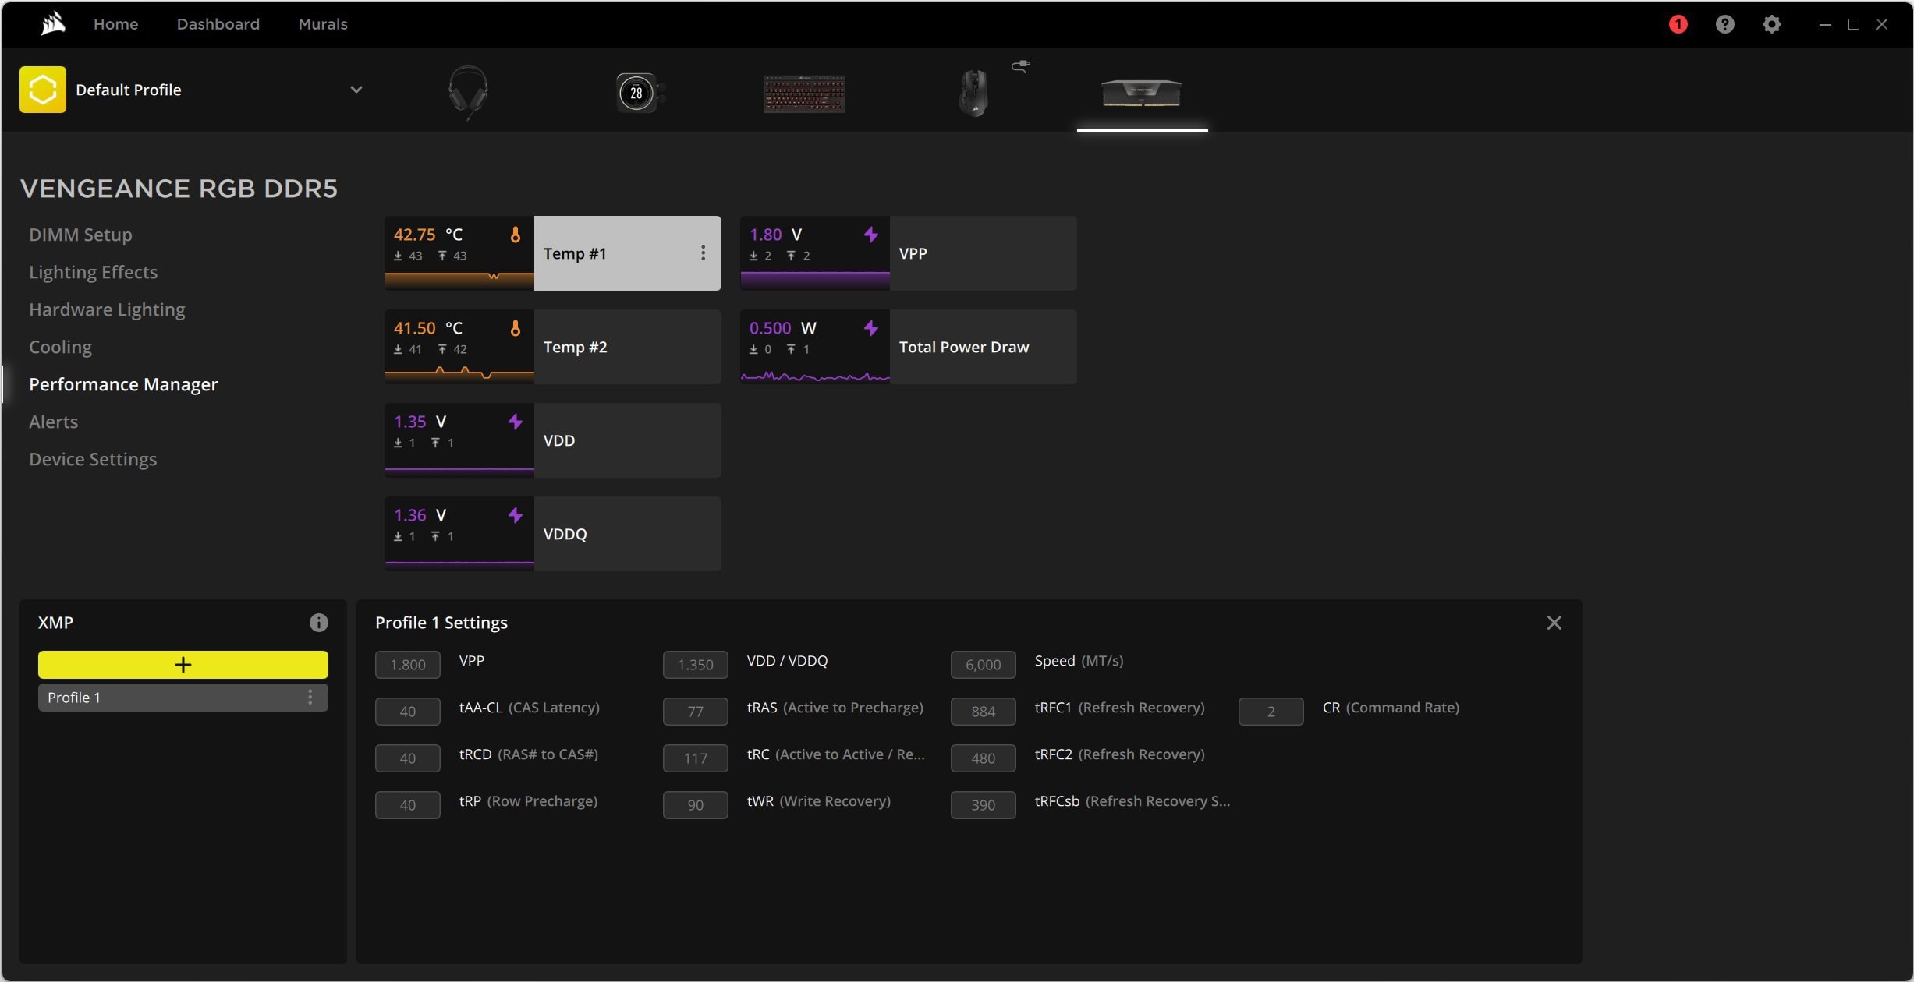This screenshot has height=982, width=1914.
Task: Click the XMP info icon next to XMP label
Action: pos(318,623)
